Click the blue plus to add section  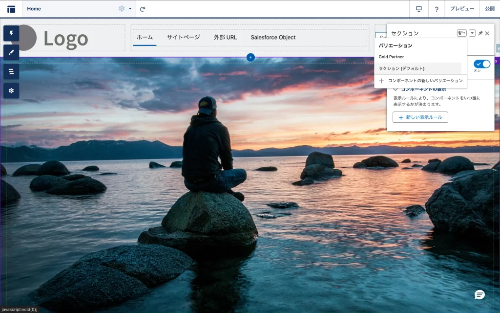(x=250, y=57)
